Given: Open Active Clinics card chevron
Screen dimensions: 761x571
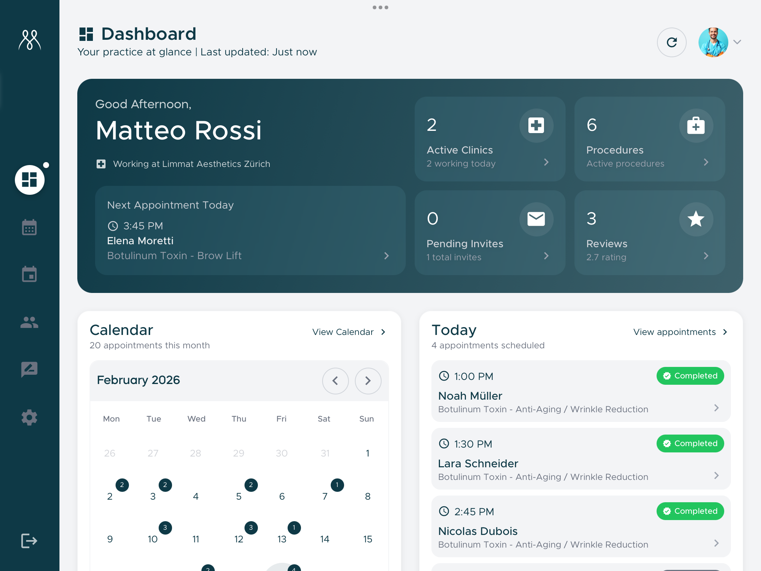Looking at the screenshot, I should pyautogui.click(x=546, y=162).
